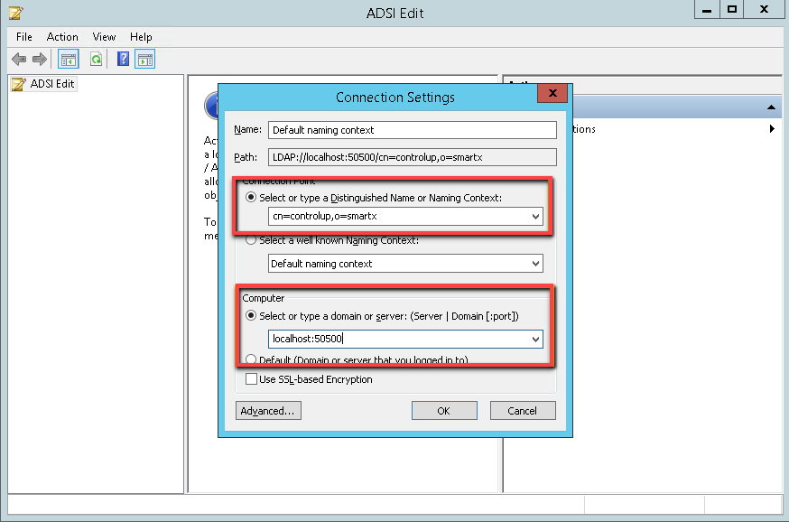The width and height of the screenshot is (789, 522).
Task: Close the ADSI Edit window
Action: point(764,10)
